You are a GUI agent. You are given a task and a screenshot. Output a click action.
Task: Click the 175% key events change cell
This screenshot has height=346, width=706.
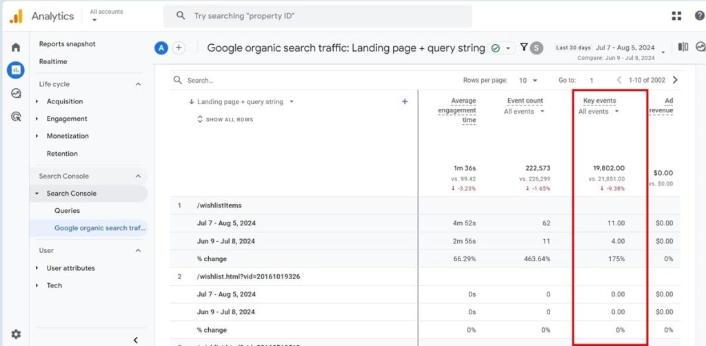pyautogui.click(x=617, y=259)
